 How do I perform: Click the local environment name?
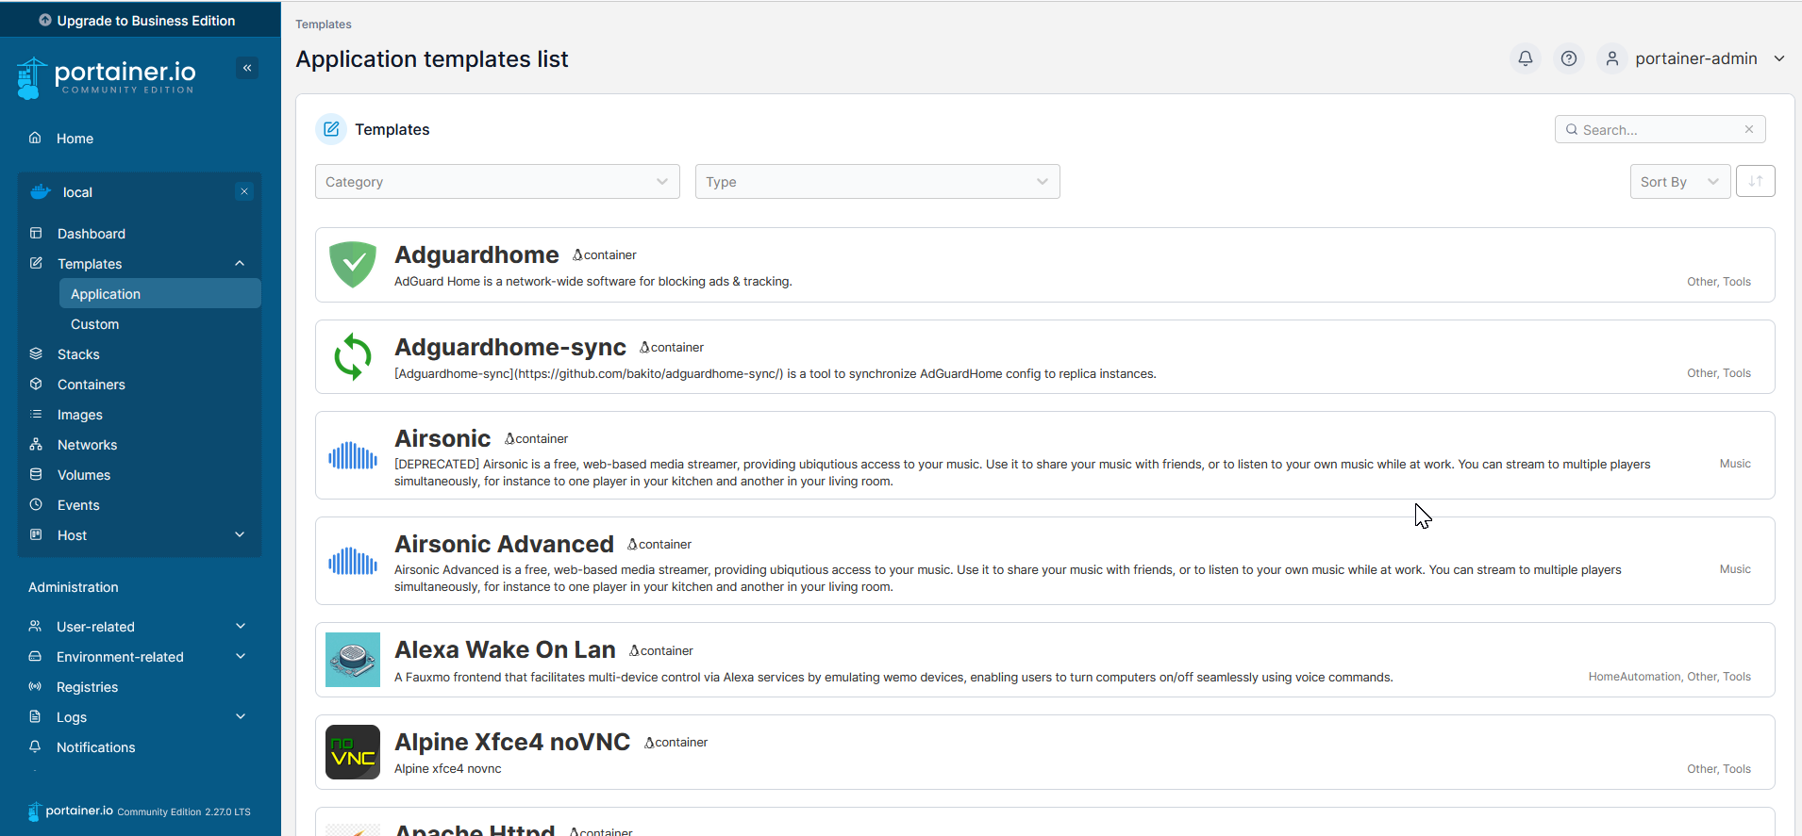point(77,192)
